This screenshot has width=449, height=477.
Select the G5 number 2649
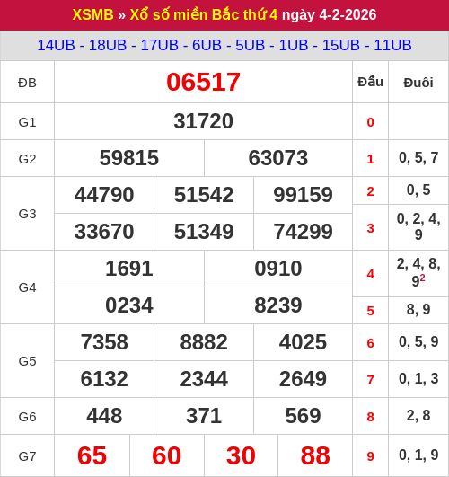point(303,379)
